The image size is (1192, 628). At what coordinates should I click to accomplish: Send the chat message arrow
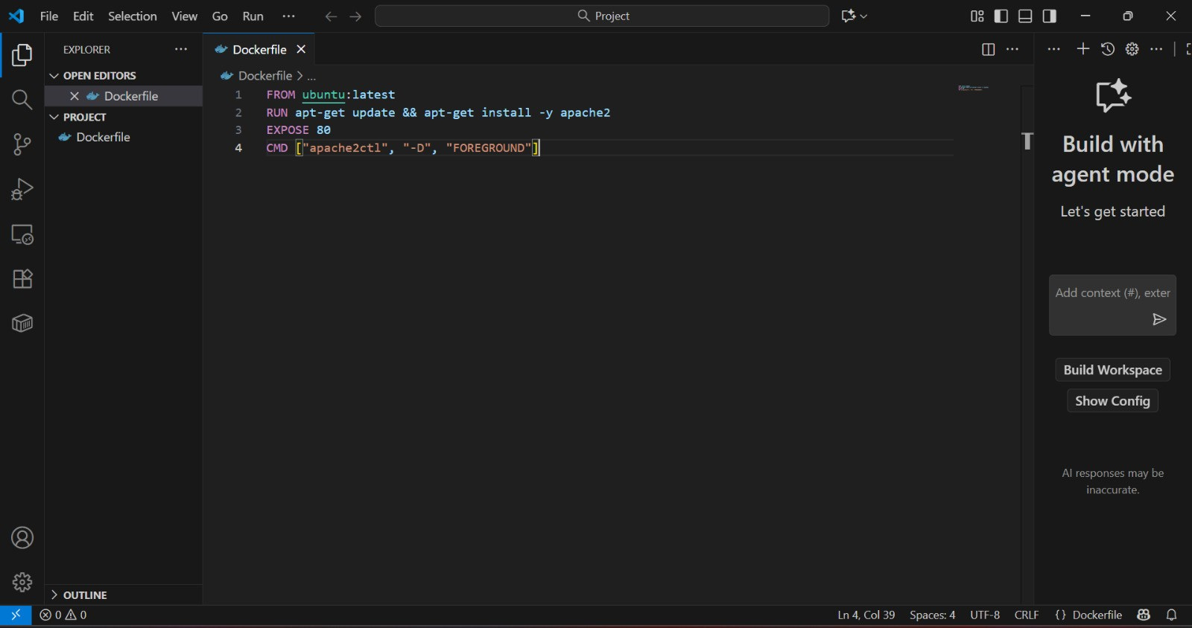(1159, 319)
